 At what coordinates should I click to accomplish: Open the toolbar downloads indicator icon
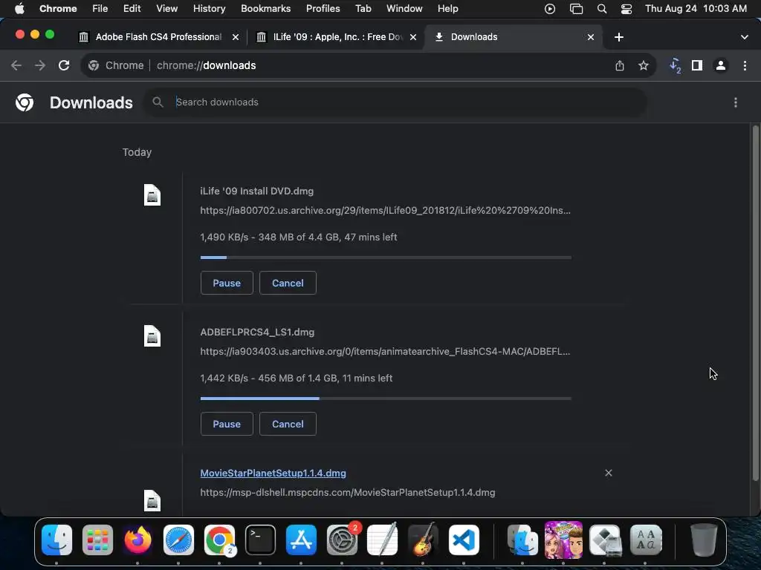675,65
